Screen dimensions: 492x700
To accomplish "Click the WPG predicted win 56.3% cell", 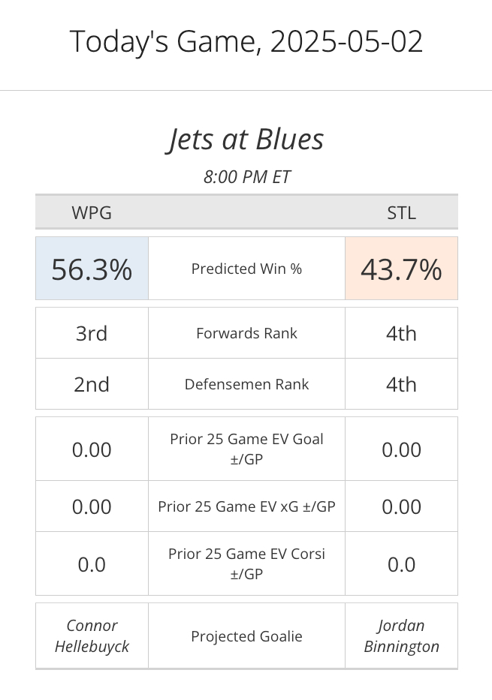I will (92, 269).
